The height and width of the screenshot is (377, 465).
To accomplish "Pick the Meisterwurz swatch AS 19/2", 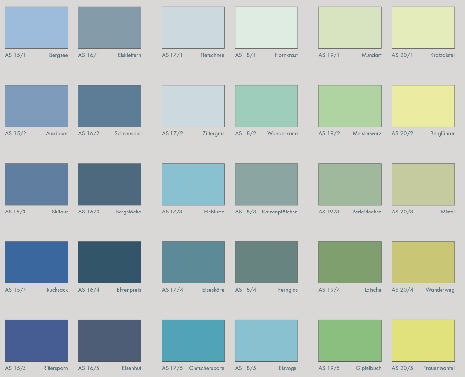I will pos(350,106).
